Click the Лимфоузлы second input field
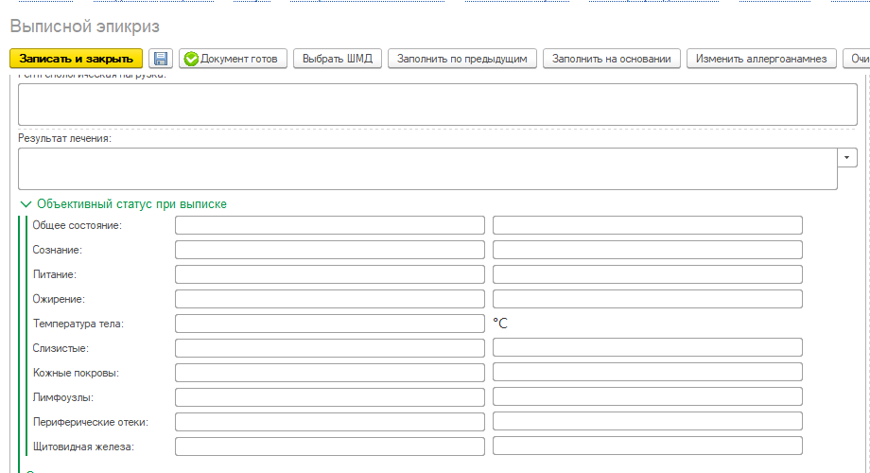The width and height of the screenshot is (870, 473). pyautogui.click(x=647, y=396)
